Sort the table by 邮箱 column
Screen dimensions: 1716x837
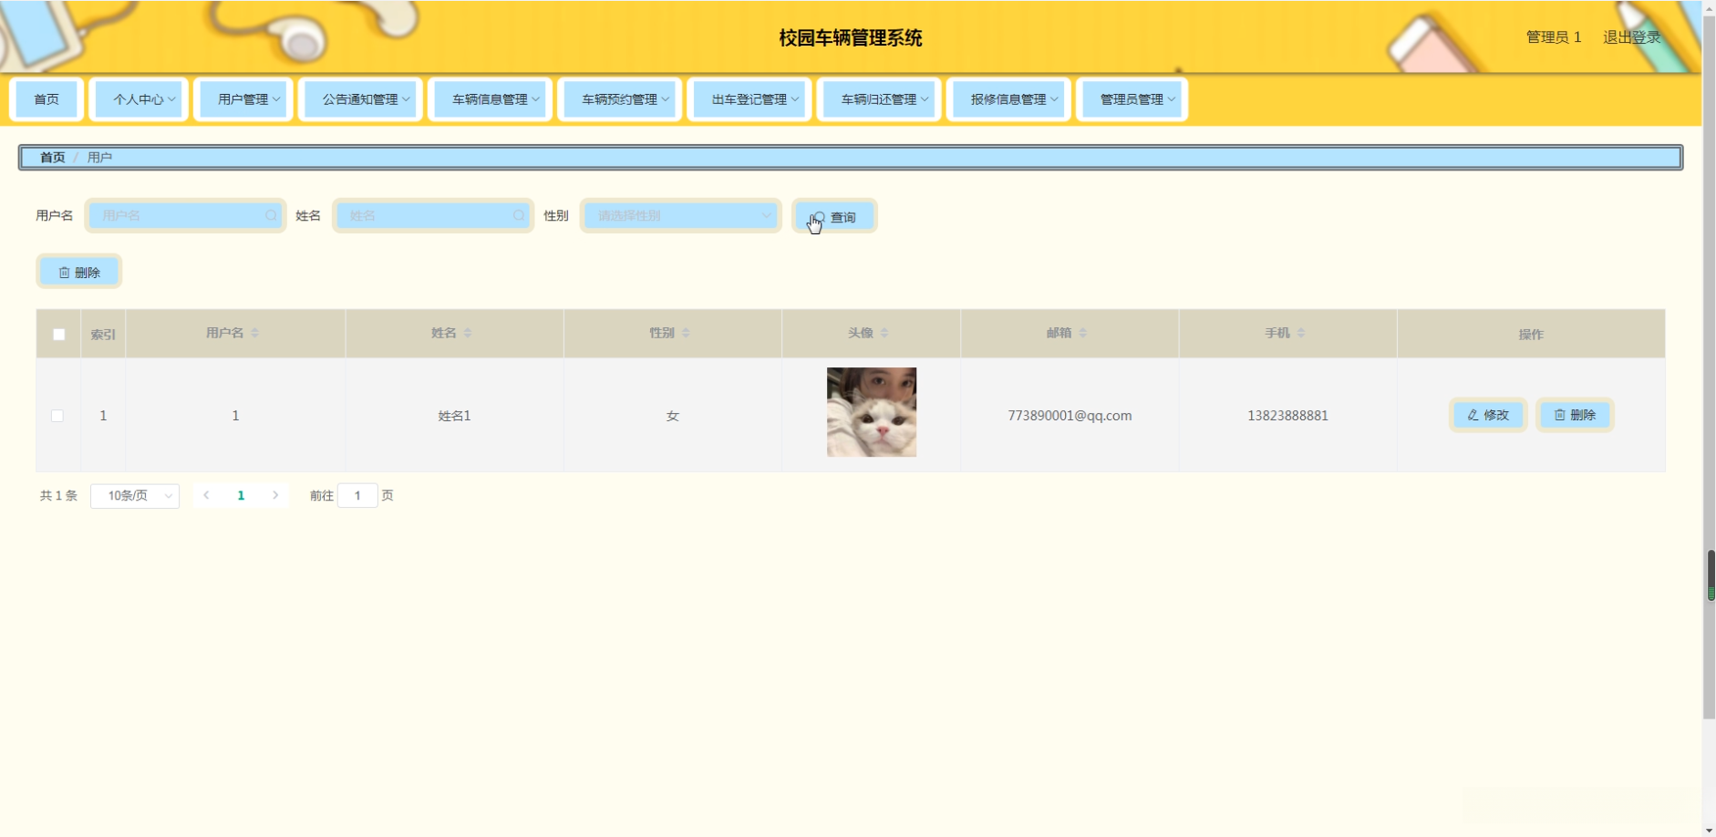coord(1083,334)
